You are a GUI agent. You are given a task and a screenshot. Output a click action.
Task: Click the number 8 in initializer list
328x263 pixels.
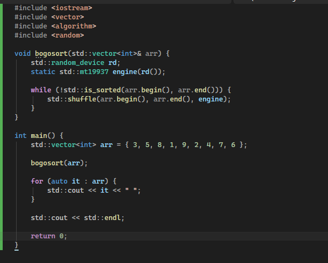tap(159, 145)
